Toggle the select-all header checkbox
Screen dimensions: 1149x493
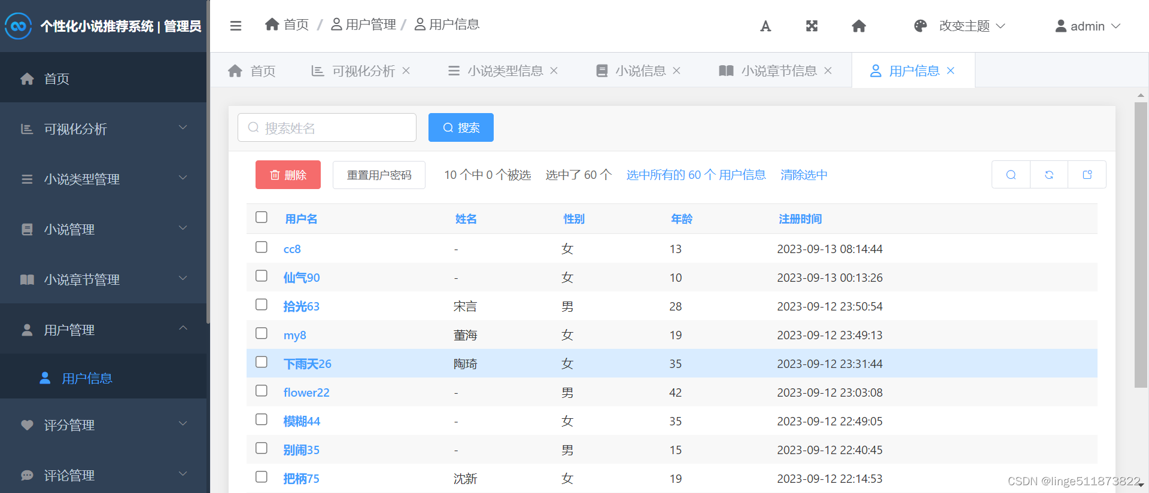click(262, 217)
